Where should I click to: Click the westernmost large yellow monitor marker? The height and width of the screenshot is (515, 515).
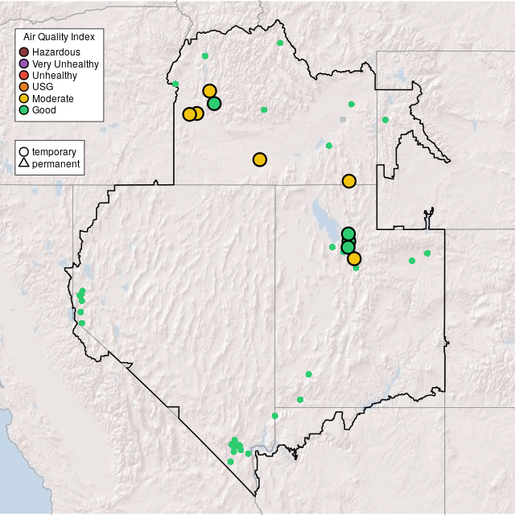point(189,114)
